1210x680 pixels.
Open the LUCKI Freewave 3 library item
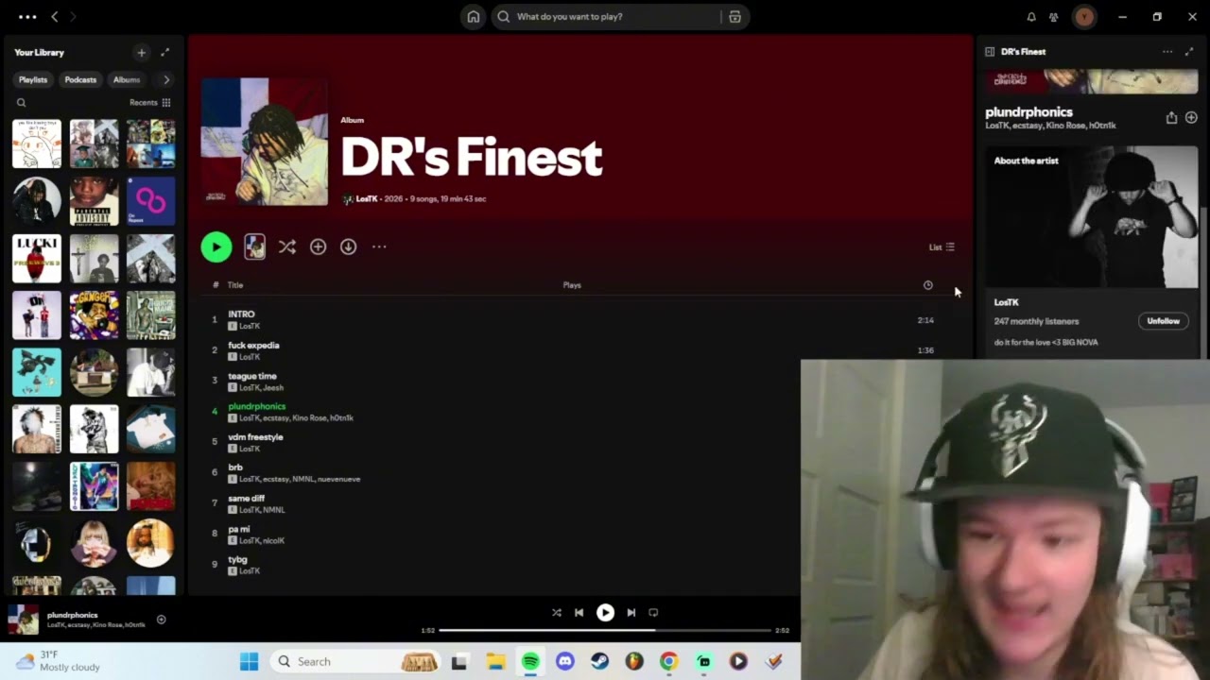37,259
